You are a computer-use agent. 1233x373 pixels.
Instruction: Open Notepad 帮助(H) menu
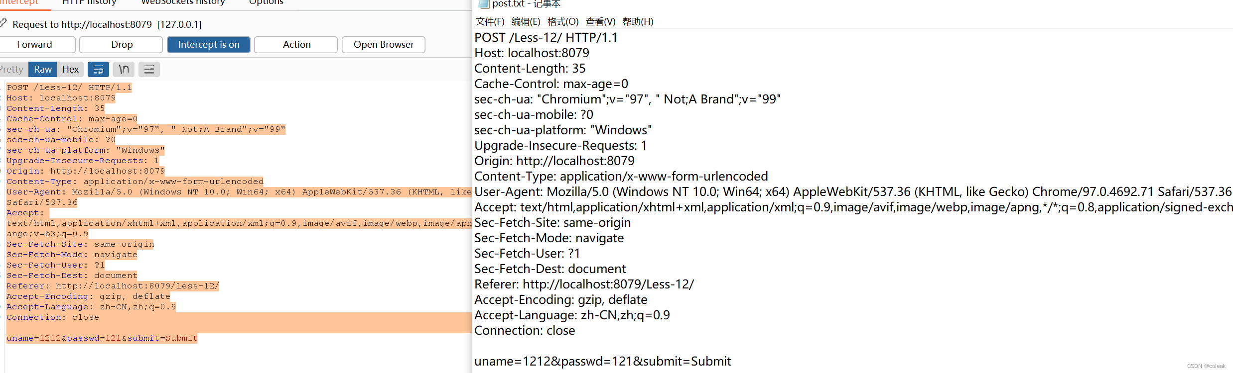(638, 21)
